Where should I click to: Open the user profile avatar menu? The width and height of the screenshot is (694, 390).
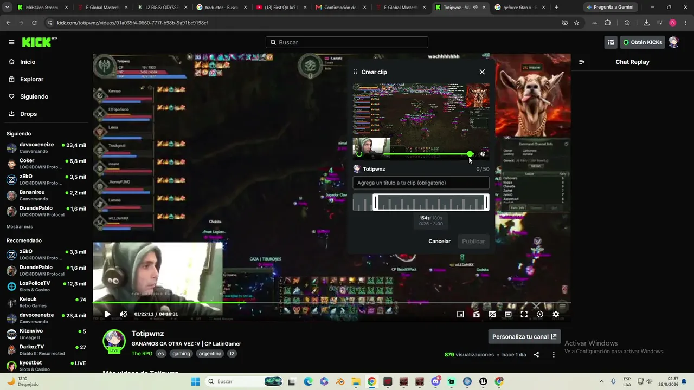point(673,42)
